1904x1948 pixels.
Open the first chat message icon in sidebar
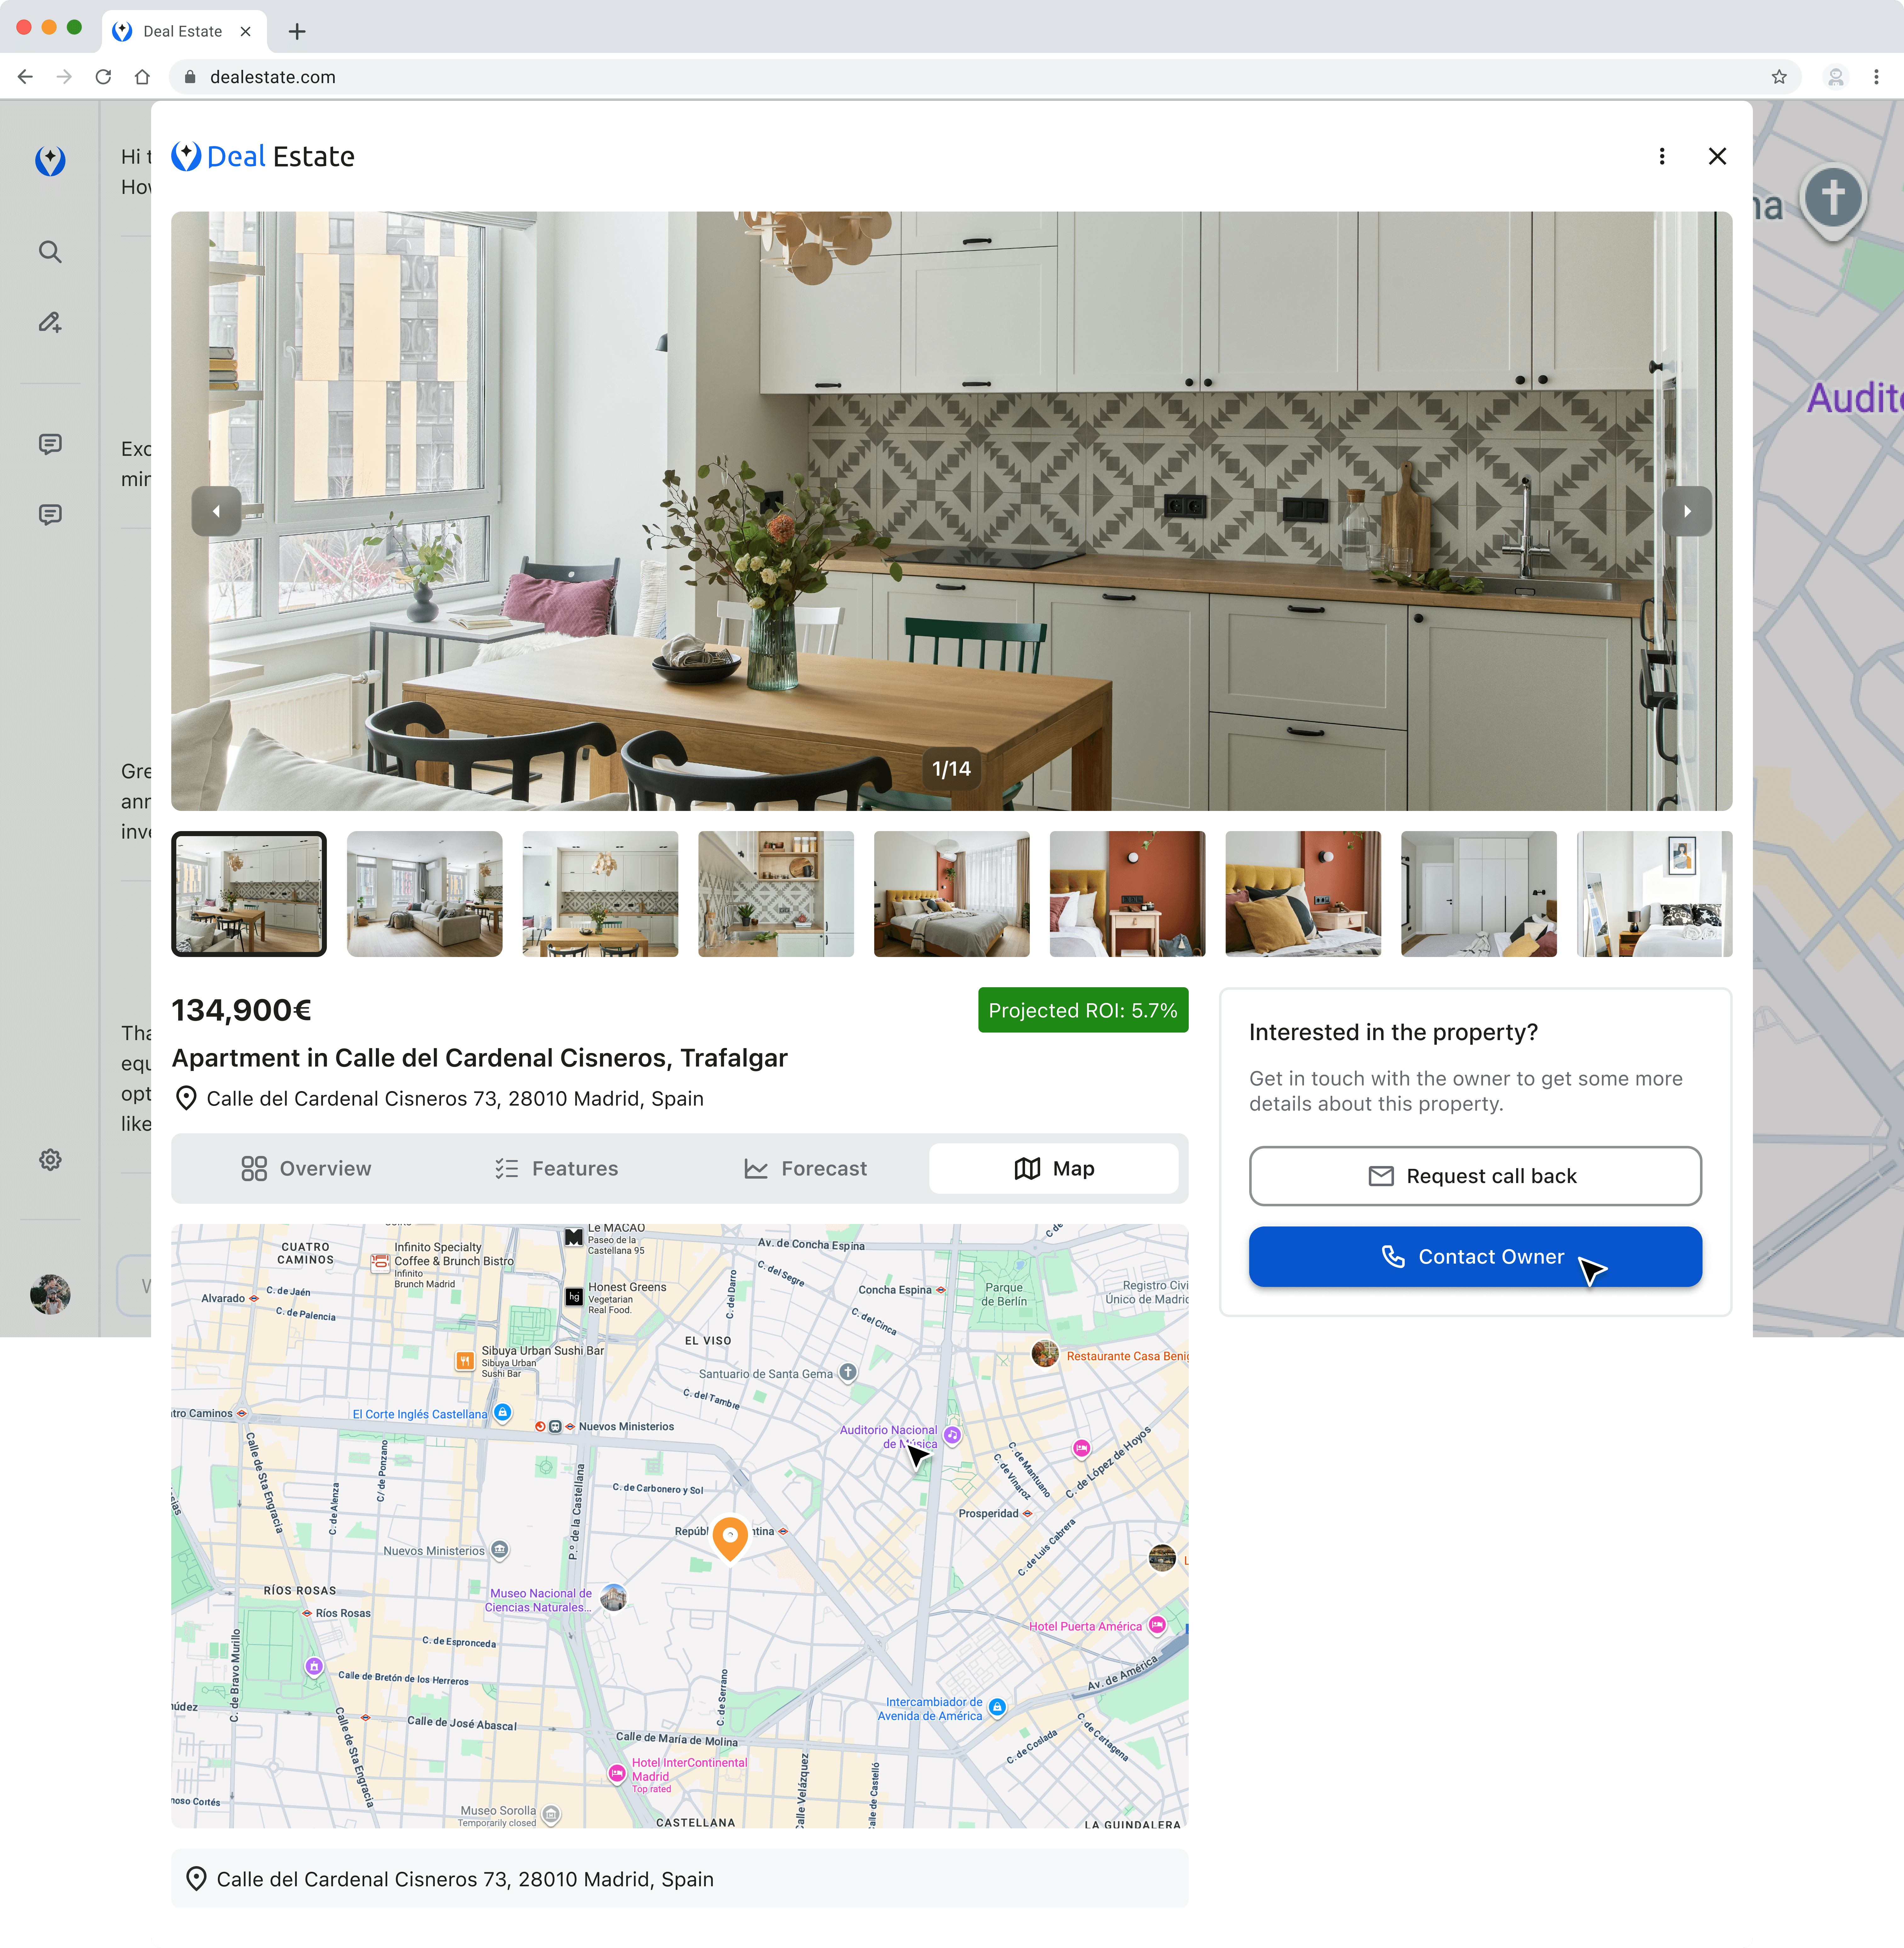(x=50, y=444)
